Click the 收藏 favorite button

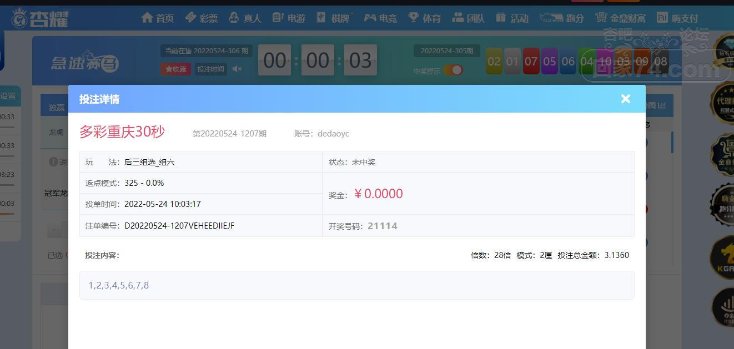pyautogui.click(x=176, y=69)
